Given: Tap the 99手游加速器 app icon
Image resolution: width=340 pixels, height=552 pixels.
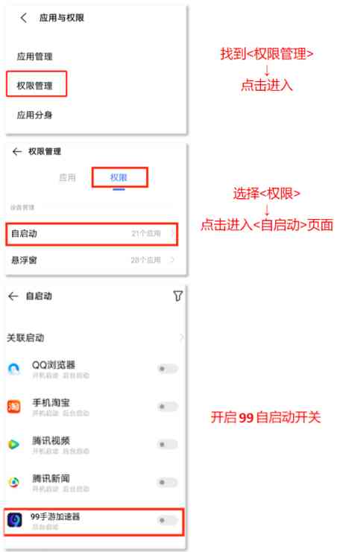Looking at the screenshot, I should [15, 520].
